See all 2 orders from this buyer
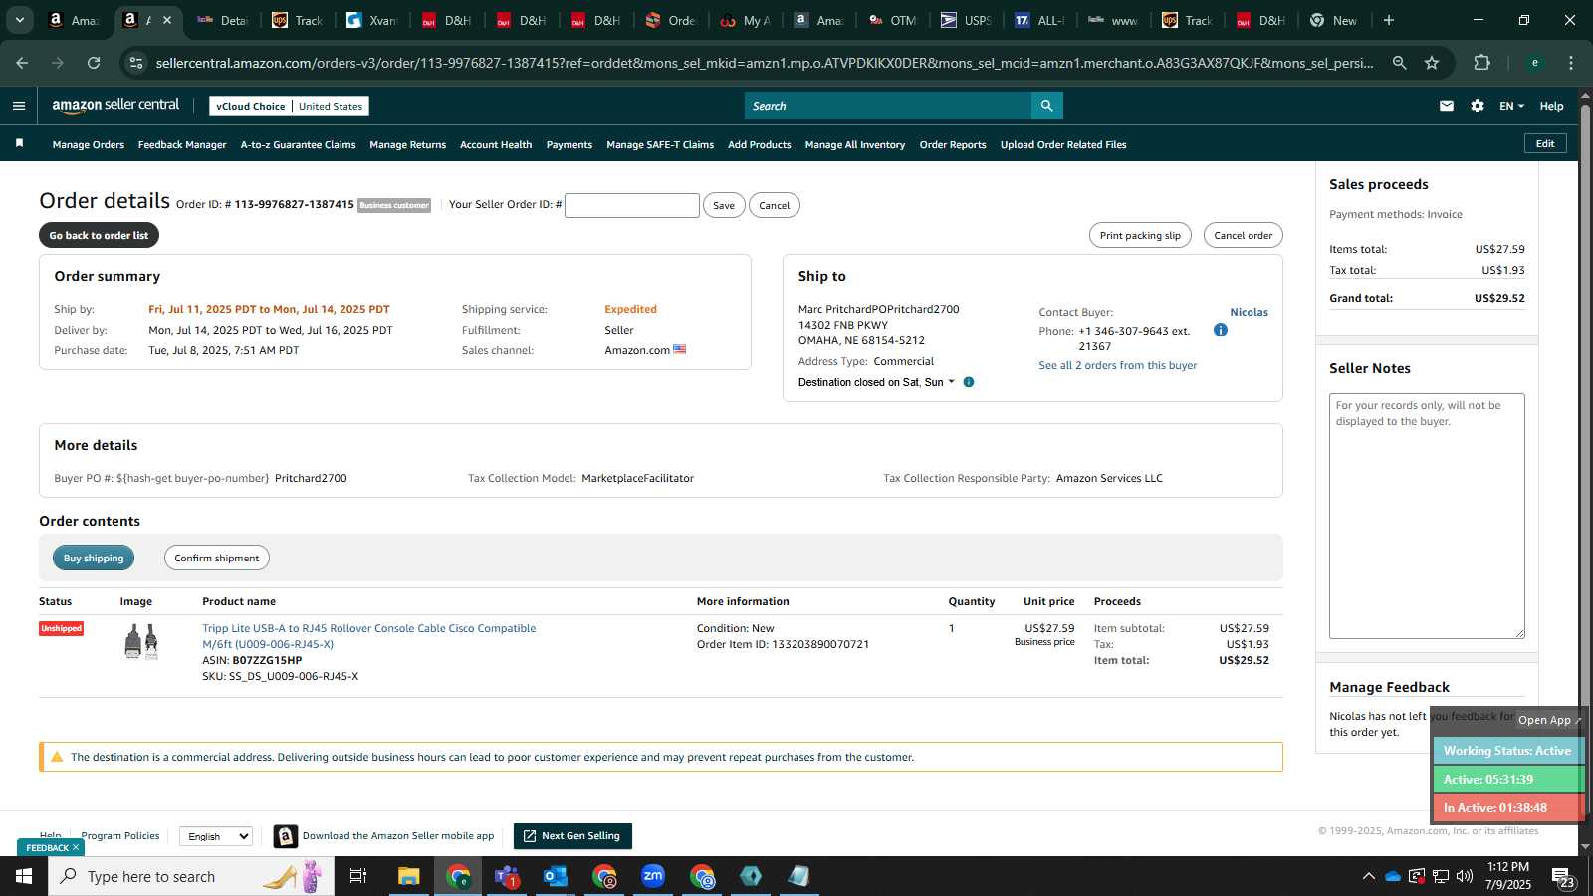Screen dimensions: 1593x896 click(x=1118, y=365)
